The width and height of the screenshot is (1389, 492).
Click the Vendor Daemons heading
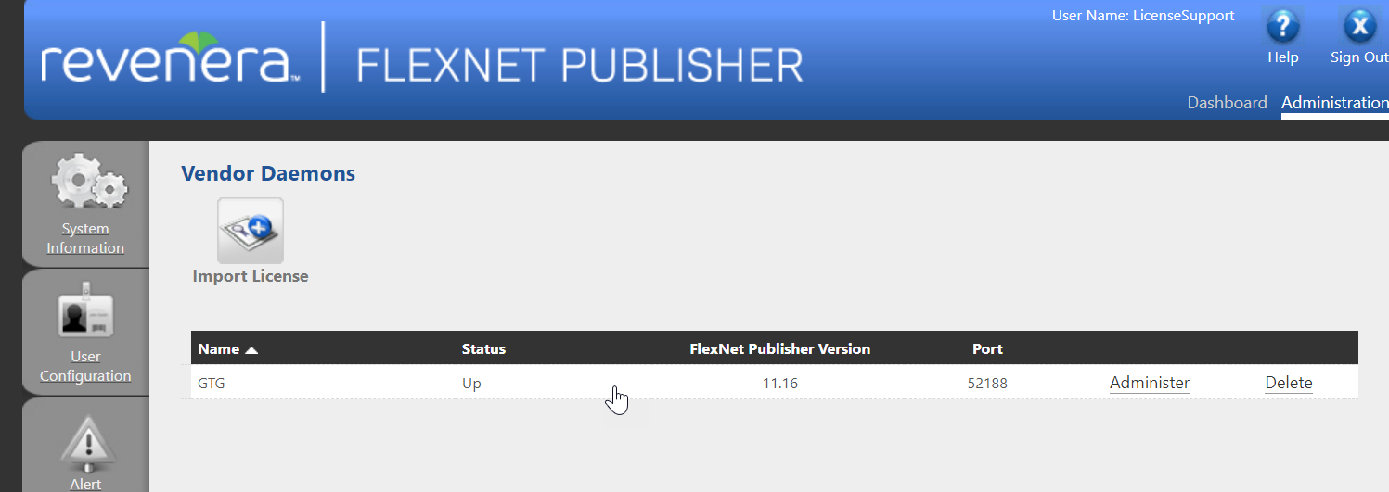[x=268, y=173]
